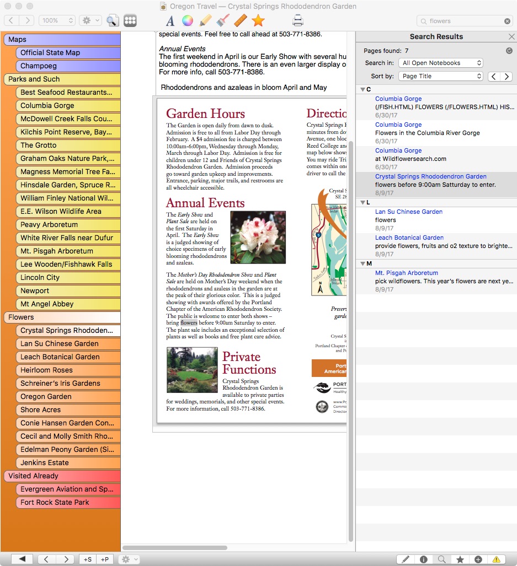This screenshot has width=517, height=566.
Task: Collapse the L results group
Action: [363, 202]
